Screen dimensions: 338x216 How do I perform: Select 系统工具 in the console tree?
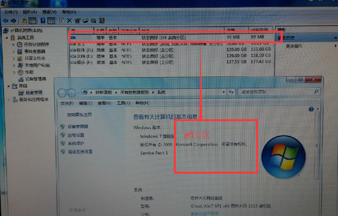pyautogui.click(x=26, y=37)
